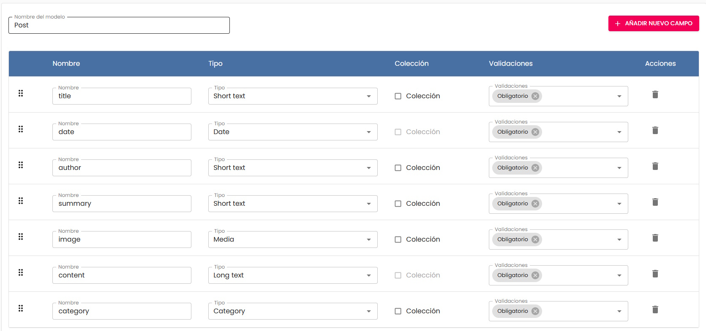
Task: Click drag handle next to image field
Action: coord(21,237)
